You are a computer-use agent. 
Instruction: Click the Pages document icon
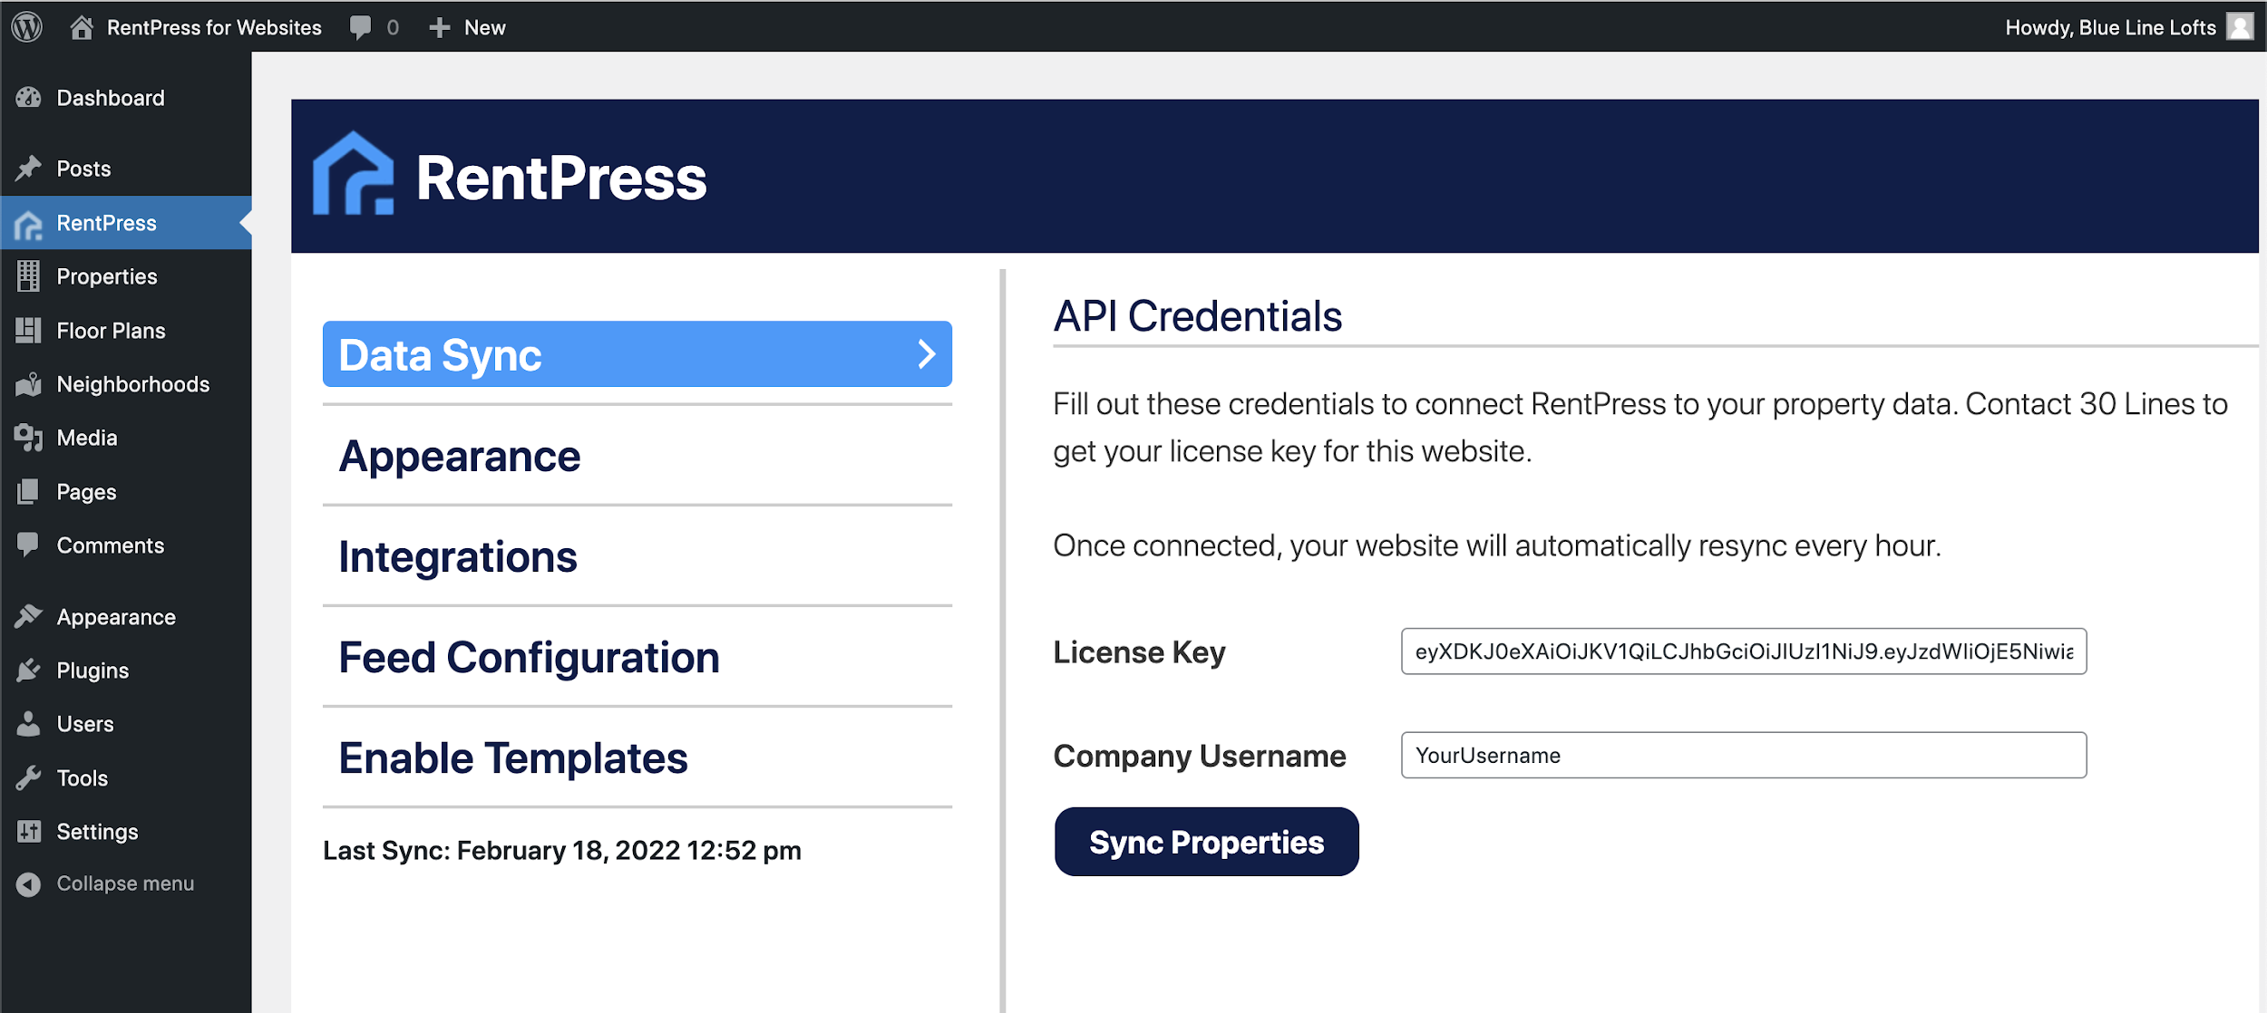click(29, 491)
